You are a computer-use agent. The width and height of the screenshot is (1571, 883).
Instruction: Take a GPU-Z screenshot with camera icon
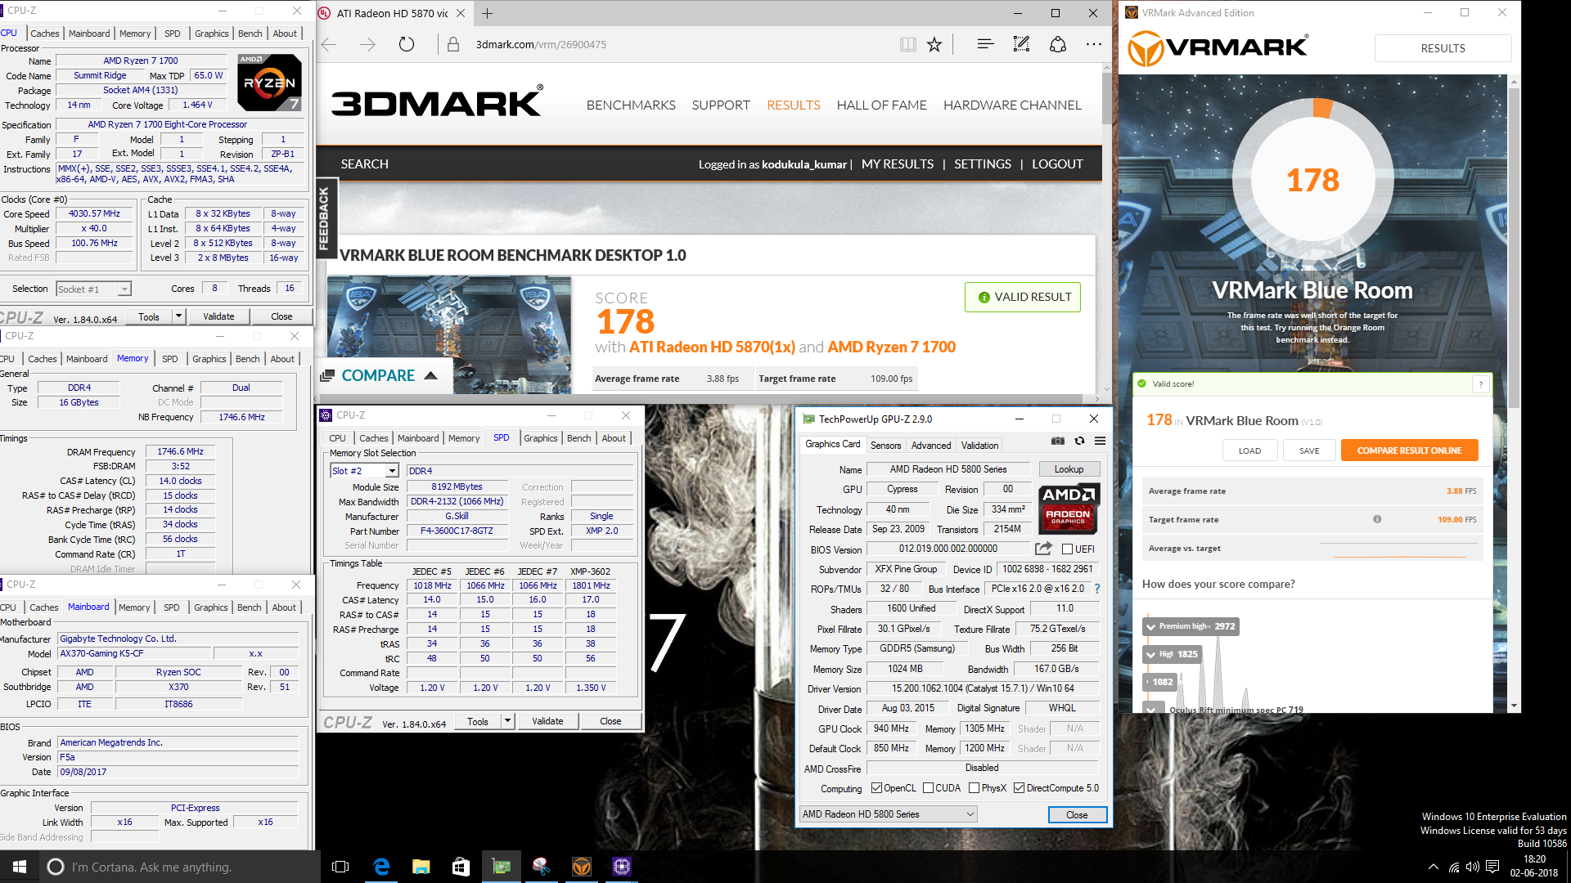click(x=1058, y=441)
